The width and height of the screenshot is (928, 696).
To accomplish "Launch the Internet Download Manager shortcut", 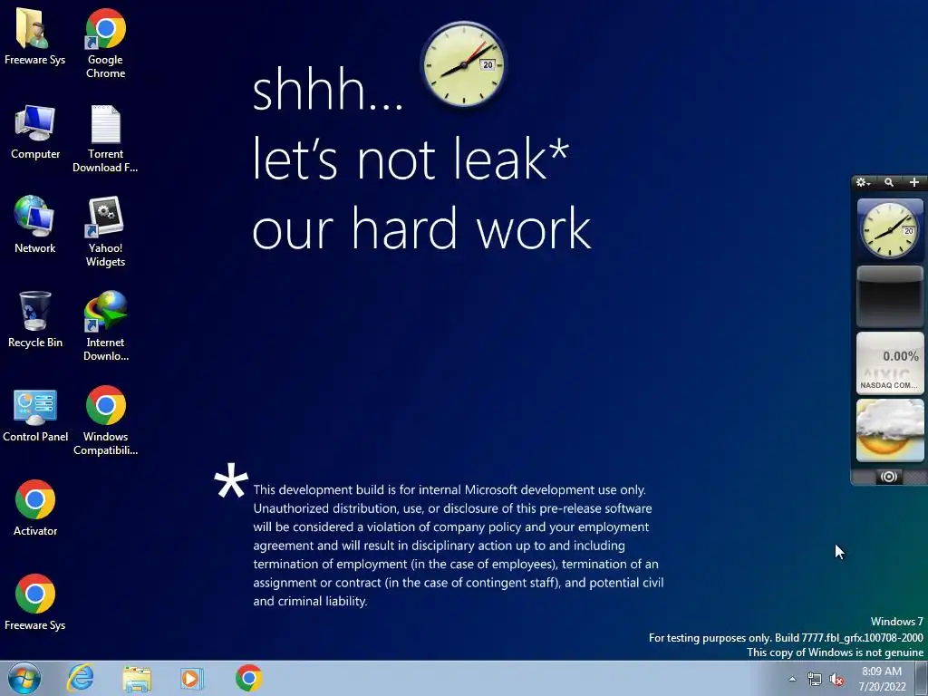I will pyautogui.click(x=105, y=325).
